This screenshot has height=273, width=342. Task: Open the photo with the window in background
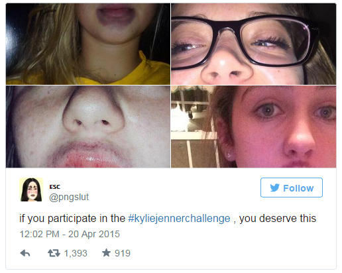254,127
